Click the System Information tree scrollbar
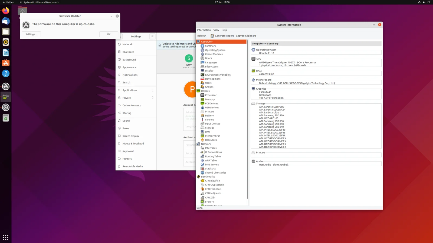The image size is (433, 243). coord(247,120)
